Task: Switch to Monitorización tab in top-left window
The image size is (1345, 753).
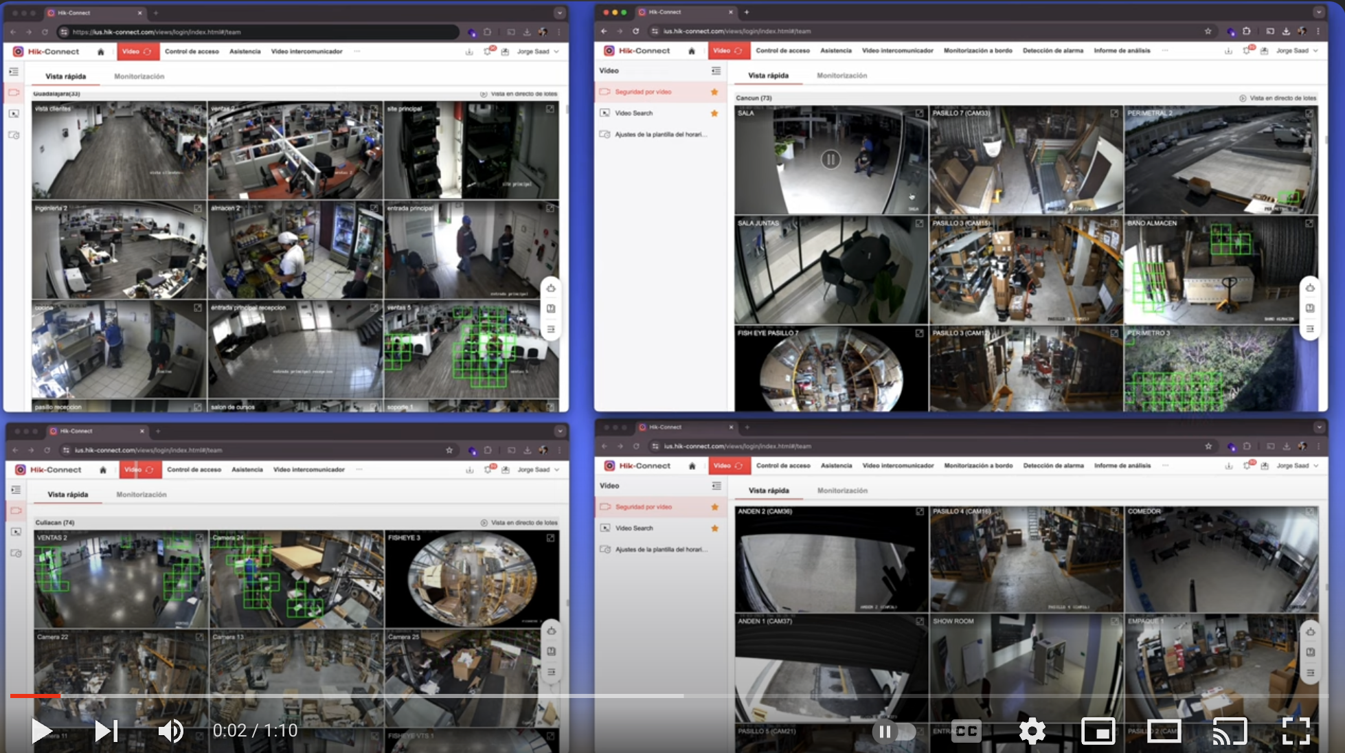Action: pyautogui.click(x=139, y=76)
